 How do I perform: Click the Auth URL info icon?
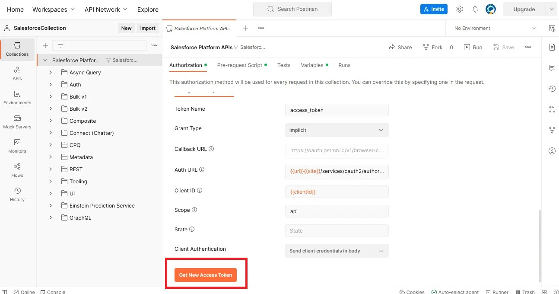tap(202, 169)
